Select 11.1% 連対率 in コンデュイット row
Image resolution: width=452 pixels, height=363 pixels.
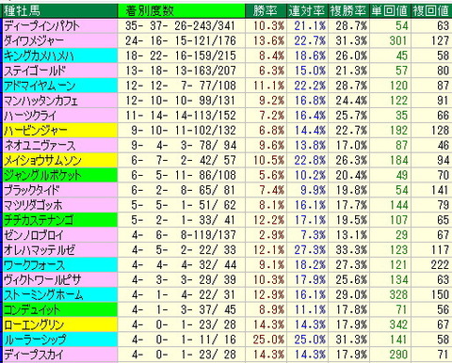(310, 309)
